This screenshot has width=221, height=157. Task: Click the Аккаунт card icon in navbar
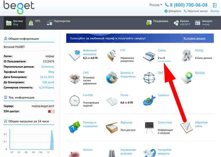click(197, 23)
